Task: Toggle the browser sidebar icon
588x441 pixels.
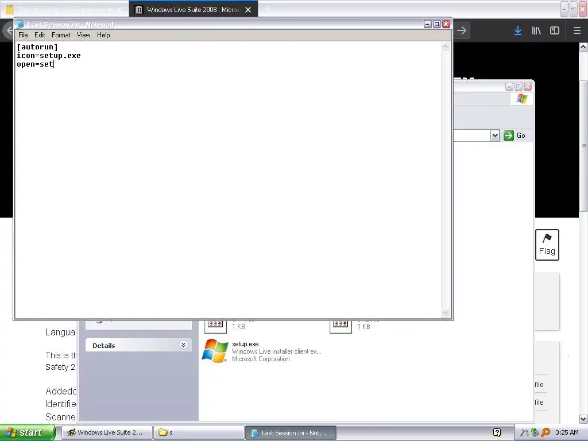Action: 555,30
